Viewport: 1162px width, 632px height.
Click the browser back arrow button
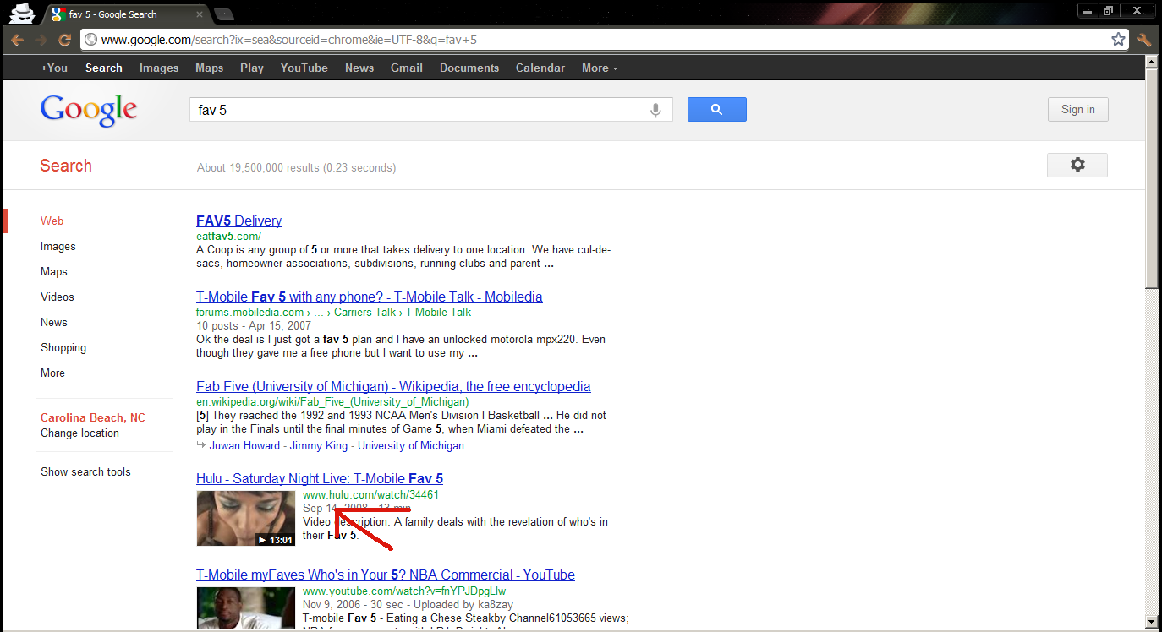tap(17, 40)
